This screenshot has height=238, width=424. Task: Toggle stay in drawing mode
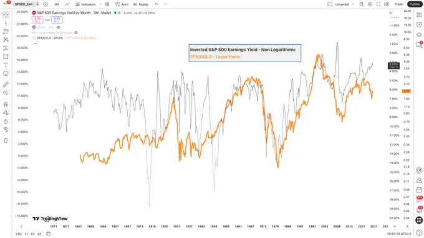click(x=6, y=112)
